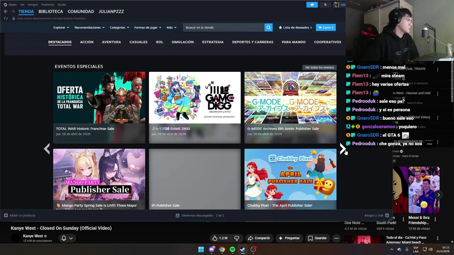Open Chubby Pixel April Publisher Sale card
Image resolution: width=454 pixels, height=255 pixels.
pos(290,179)
